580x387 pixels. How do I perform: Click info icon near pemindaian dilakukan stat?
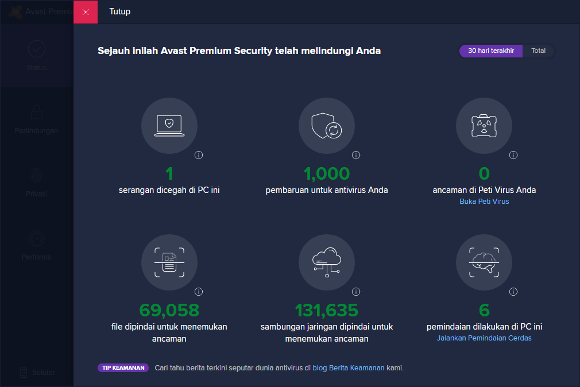513,292
